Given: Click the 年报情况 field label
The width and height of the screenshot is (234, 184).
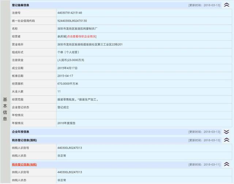Looking at the screenshot, I should [x=18, y=123].
